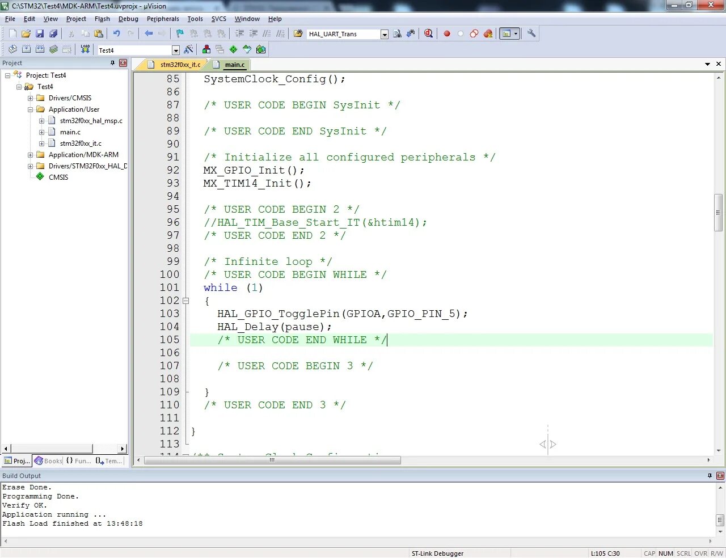The image size is (726, 558).
Task: Open the Test4 target selection dropdown
Action: [x=175, y=50]
